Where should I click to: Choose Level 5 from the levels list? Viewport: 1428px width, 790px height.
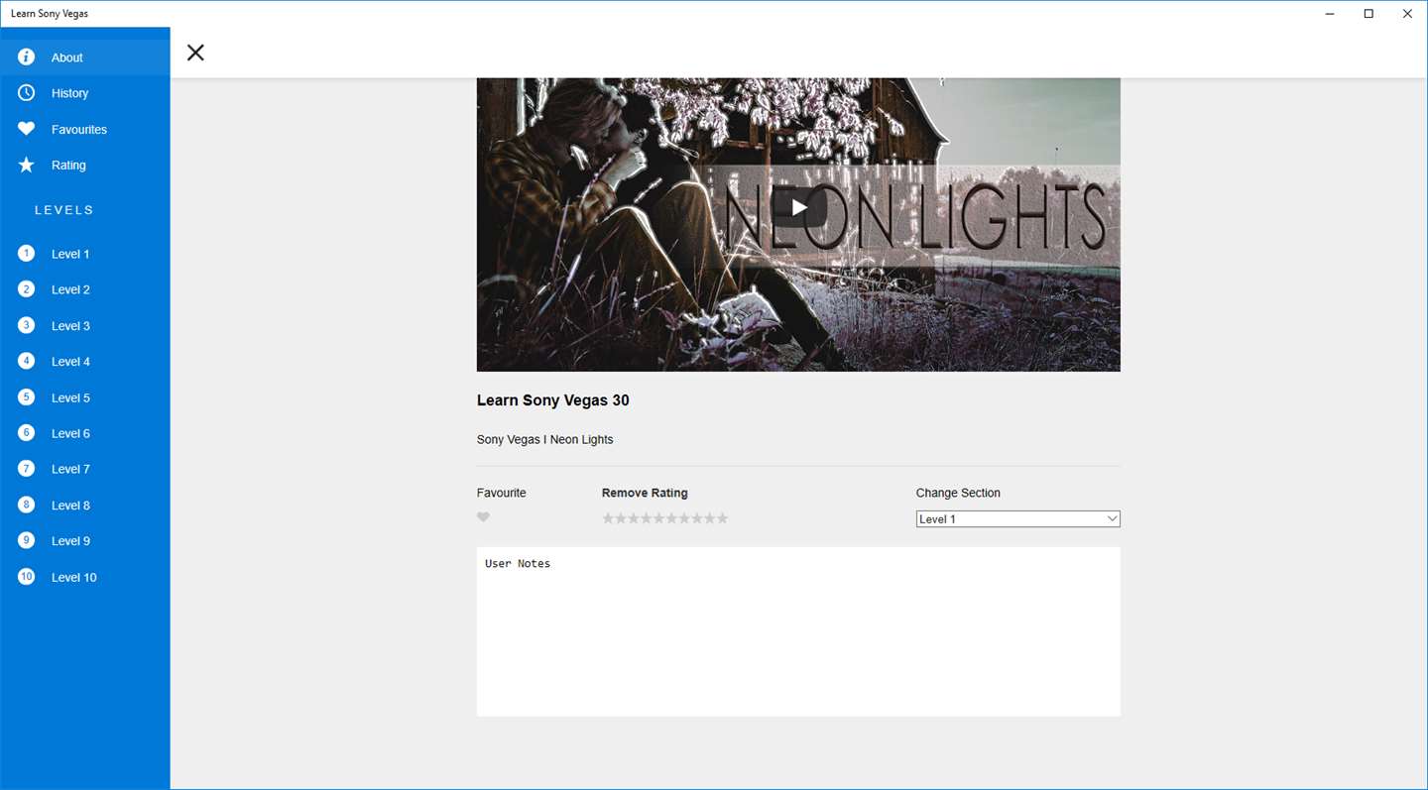84,397
